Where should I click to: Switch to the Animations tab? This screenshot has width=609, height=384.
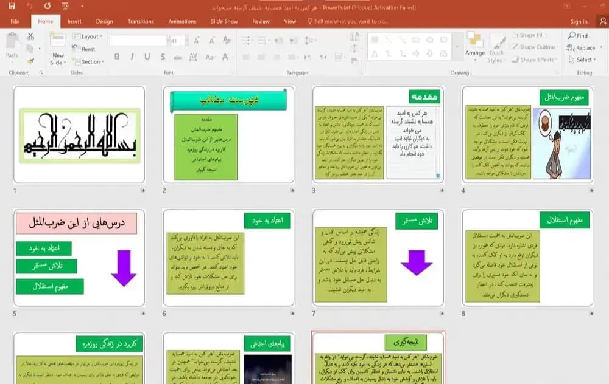182,22
